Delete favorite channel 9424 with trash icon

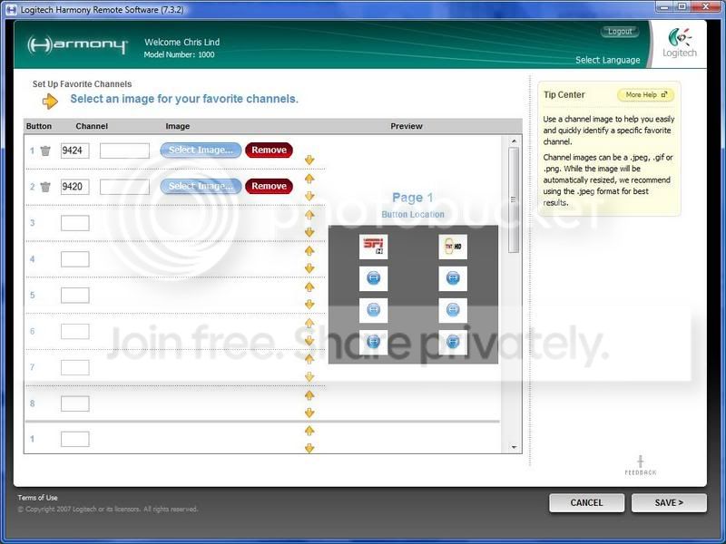point(45,151)
